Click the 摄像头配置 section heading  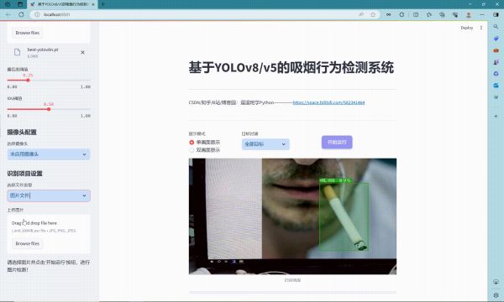point(22,132)
